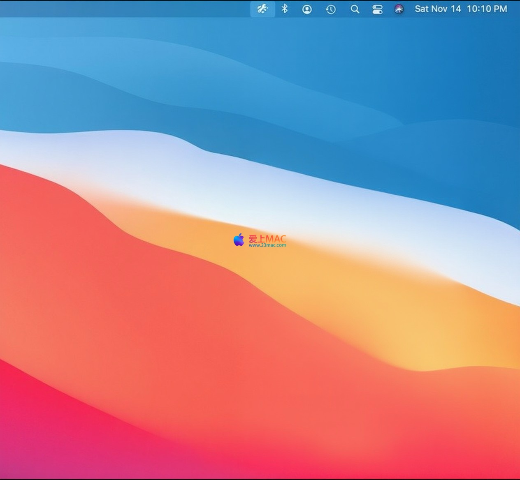Click the 10:10 PM clock

(487, 9)
